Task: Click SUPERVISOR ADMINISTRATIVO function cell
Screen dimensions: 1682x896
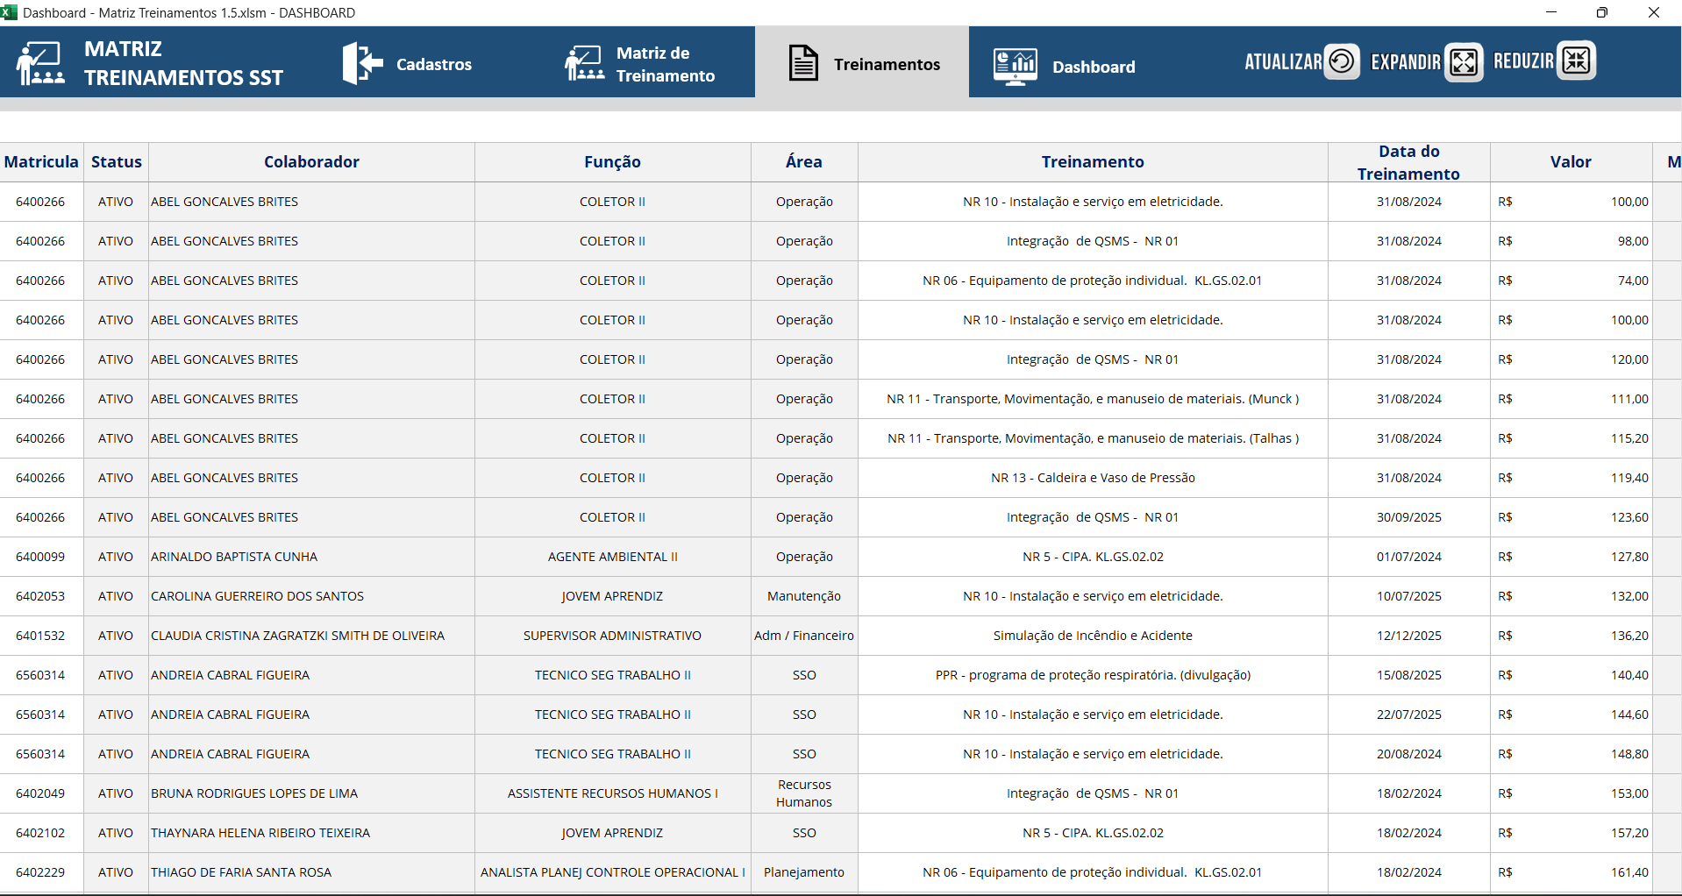Action: 612,636
